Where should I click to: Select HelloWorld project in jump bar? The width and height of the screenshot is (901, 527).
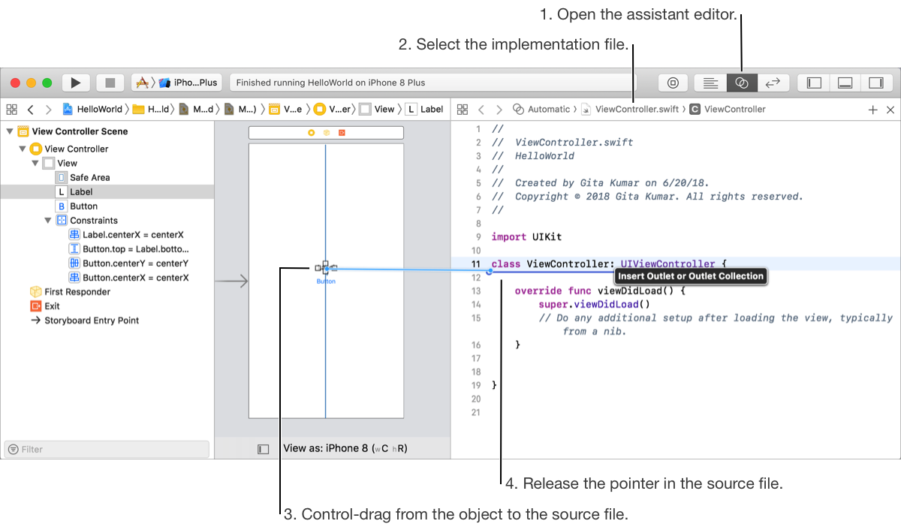92,109
